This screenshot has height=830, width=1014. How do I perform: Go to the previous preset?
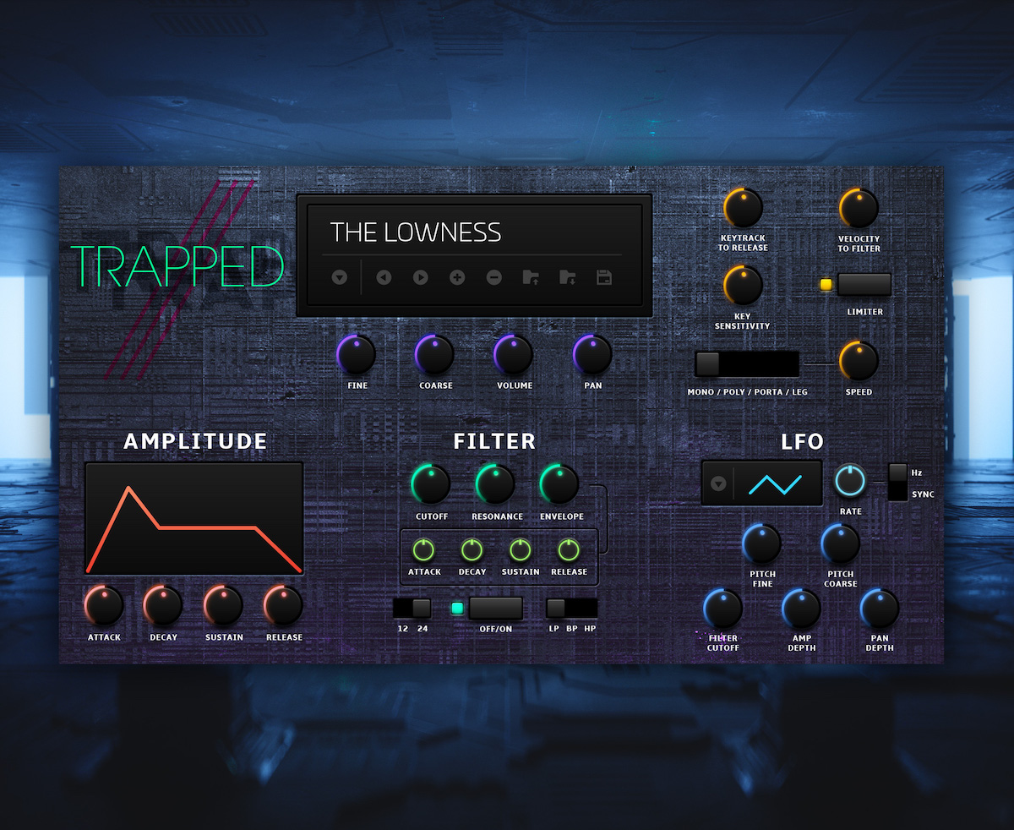tap(384, 277)
